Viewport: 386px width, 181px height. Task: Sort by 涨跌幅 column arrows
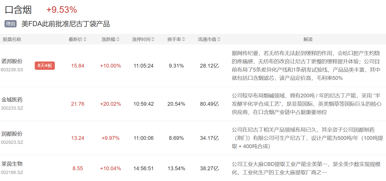(x=118, y=39)
